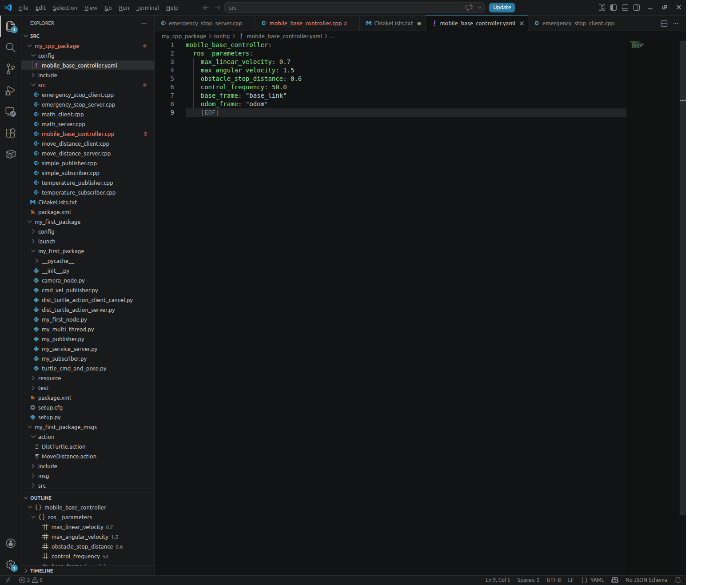Image resolution: width=717 pixels, height=585 pixels.
Task: Switch to emergency_stop_server.cpp tab
Action: [205, 24]
